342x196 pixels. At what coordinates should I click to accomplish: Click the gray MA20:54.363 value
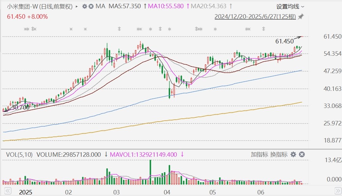click(208, 6)
